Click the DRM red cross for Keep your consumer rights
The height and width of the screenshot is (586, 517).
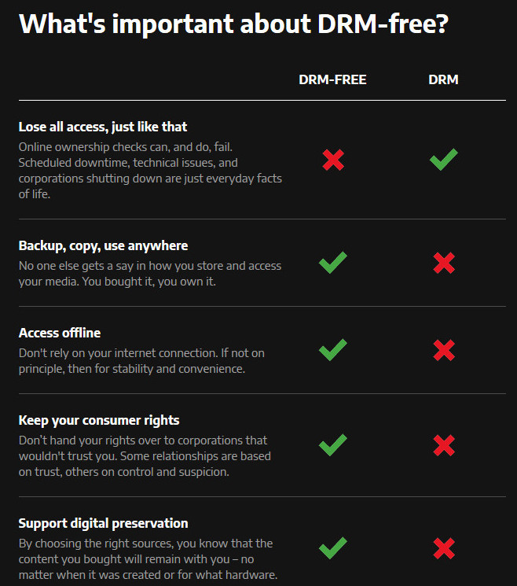[444, 445]
